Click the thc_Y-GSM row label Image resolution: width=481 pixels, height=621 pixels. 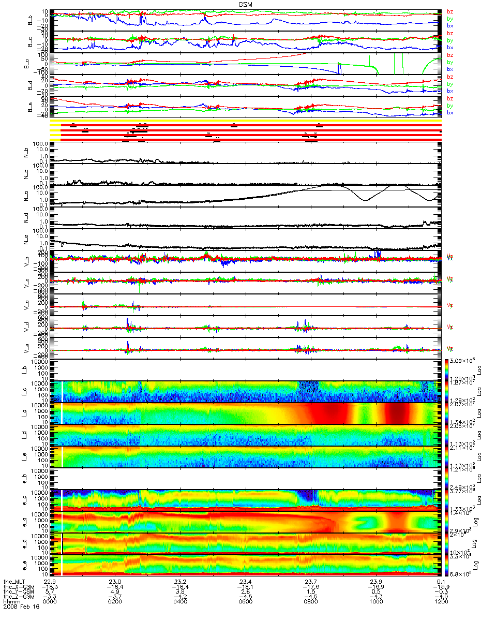pyautogui.click(x=19, y=591)
